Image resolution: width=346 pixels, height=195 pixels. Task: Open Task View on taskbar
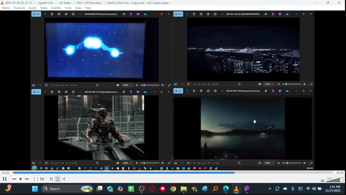click(100, 189)
